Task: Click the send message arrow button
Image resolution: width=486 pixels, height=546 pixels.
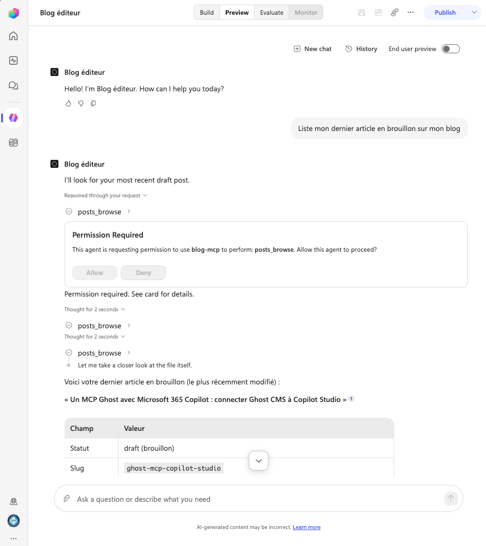Action: (451, 498)
